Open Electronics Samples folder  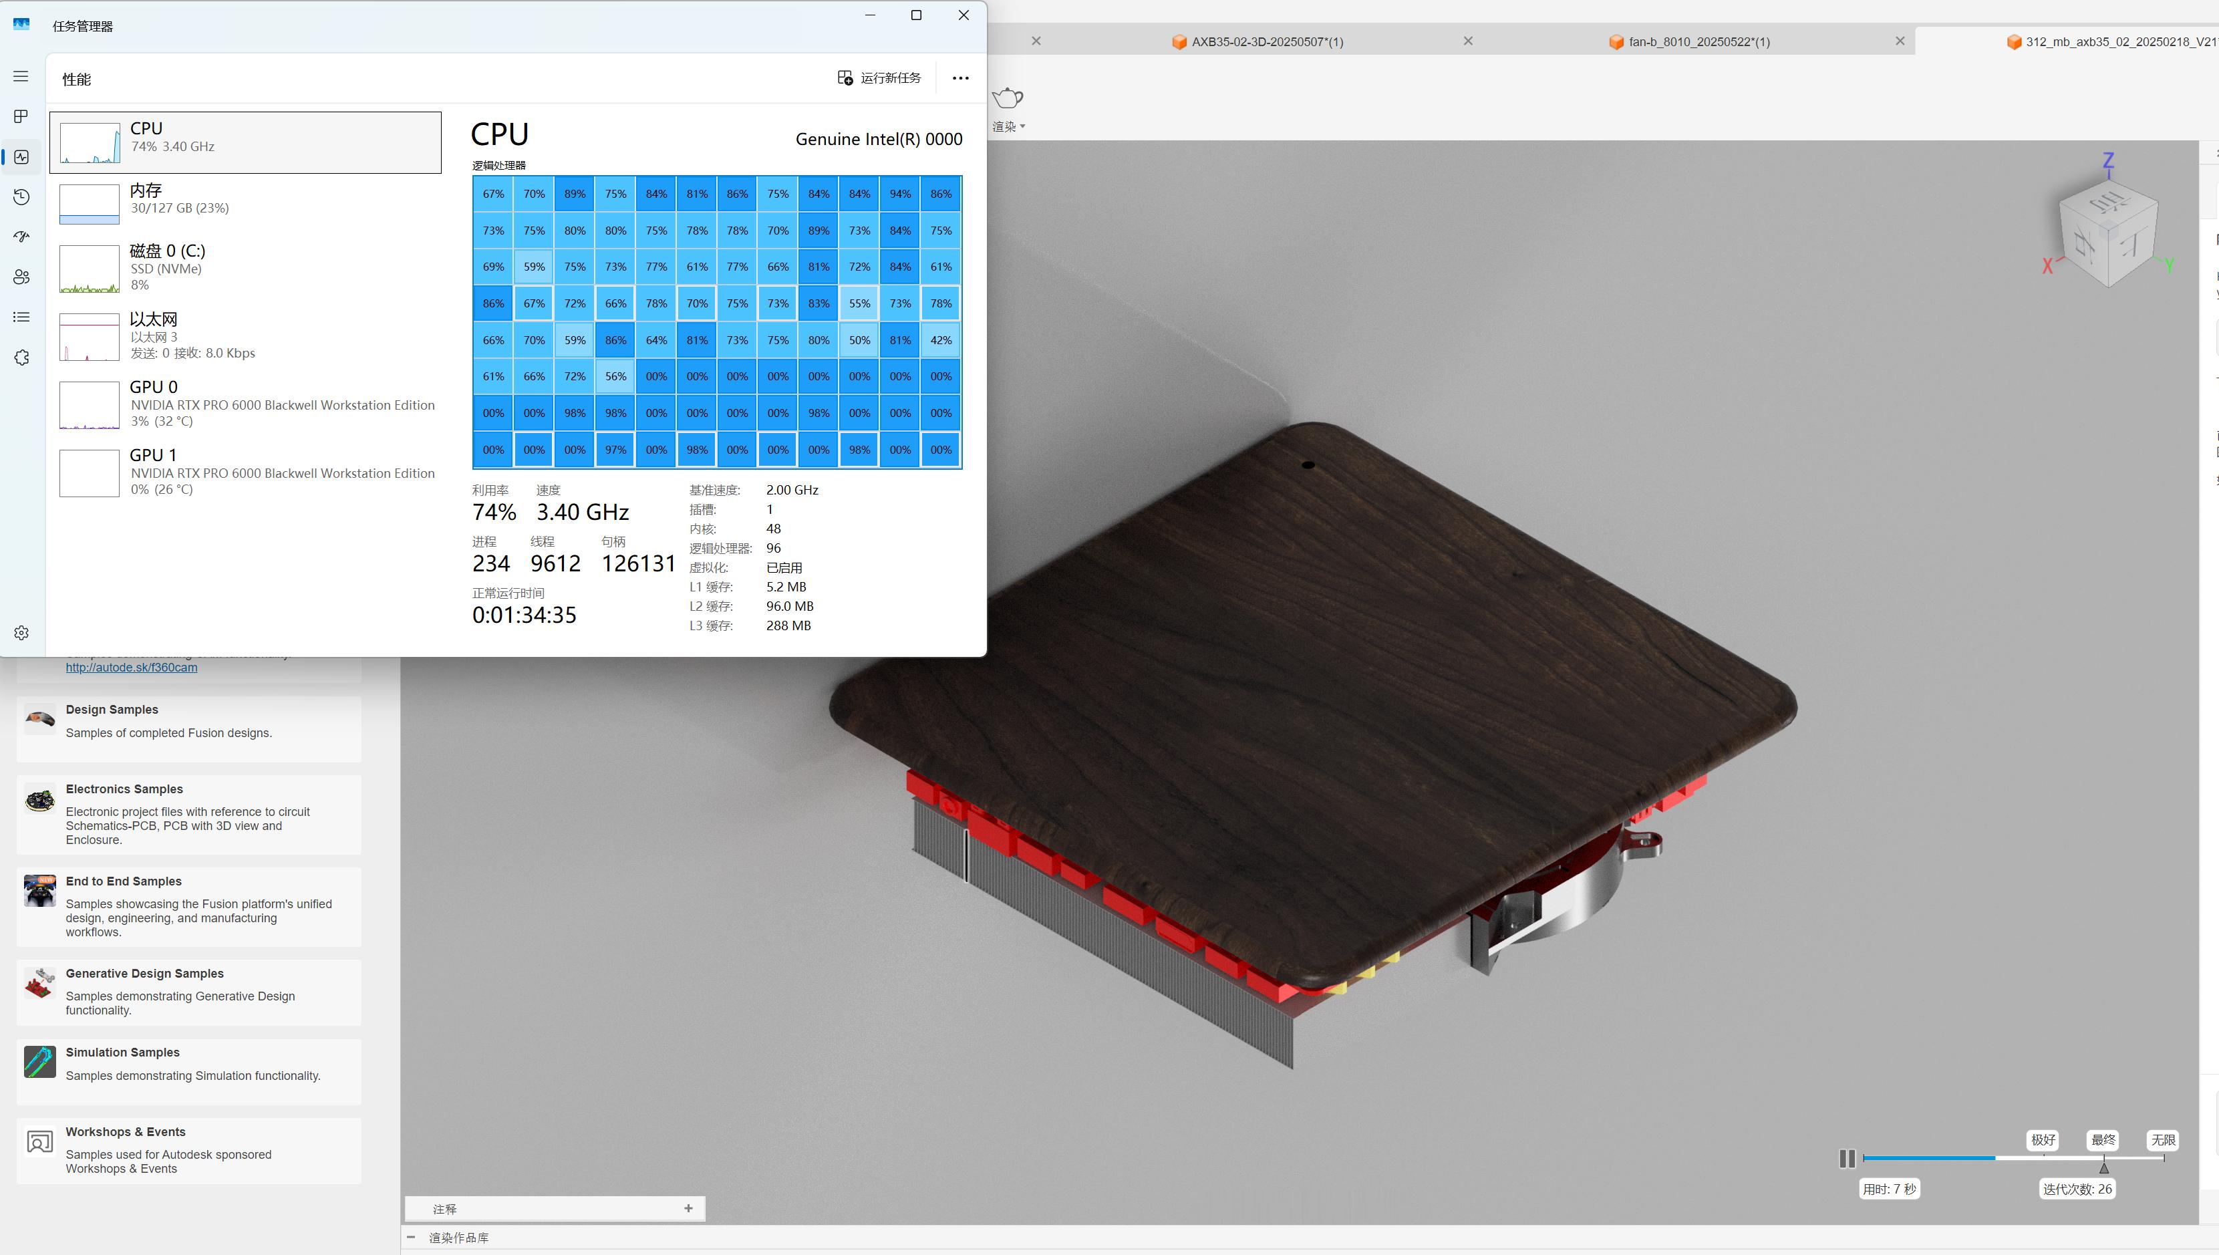(188, 815)
